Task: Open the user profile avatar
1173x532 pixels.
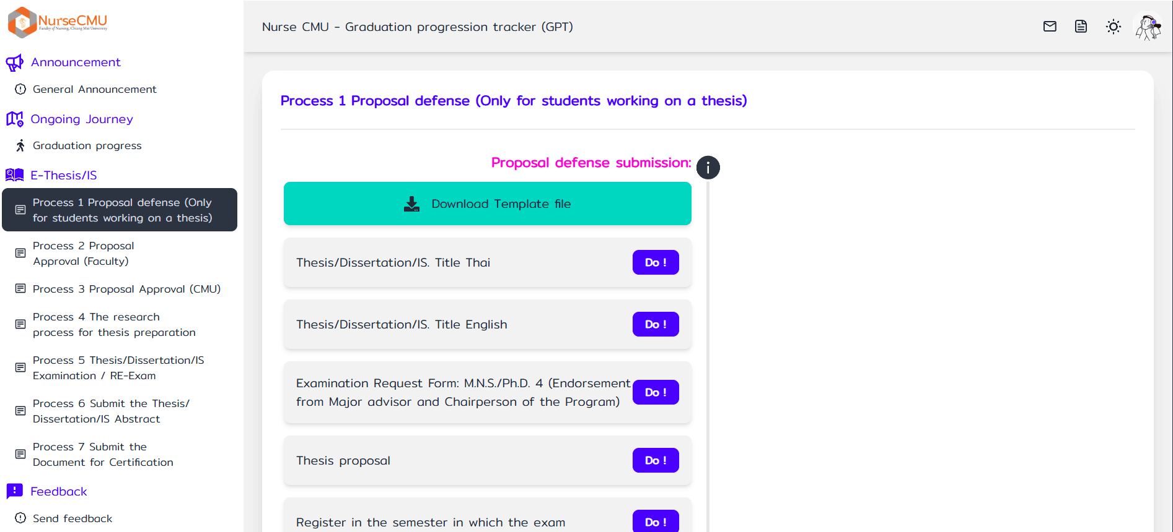Action: [x=1148, y=27]
